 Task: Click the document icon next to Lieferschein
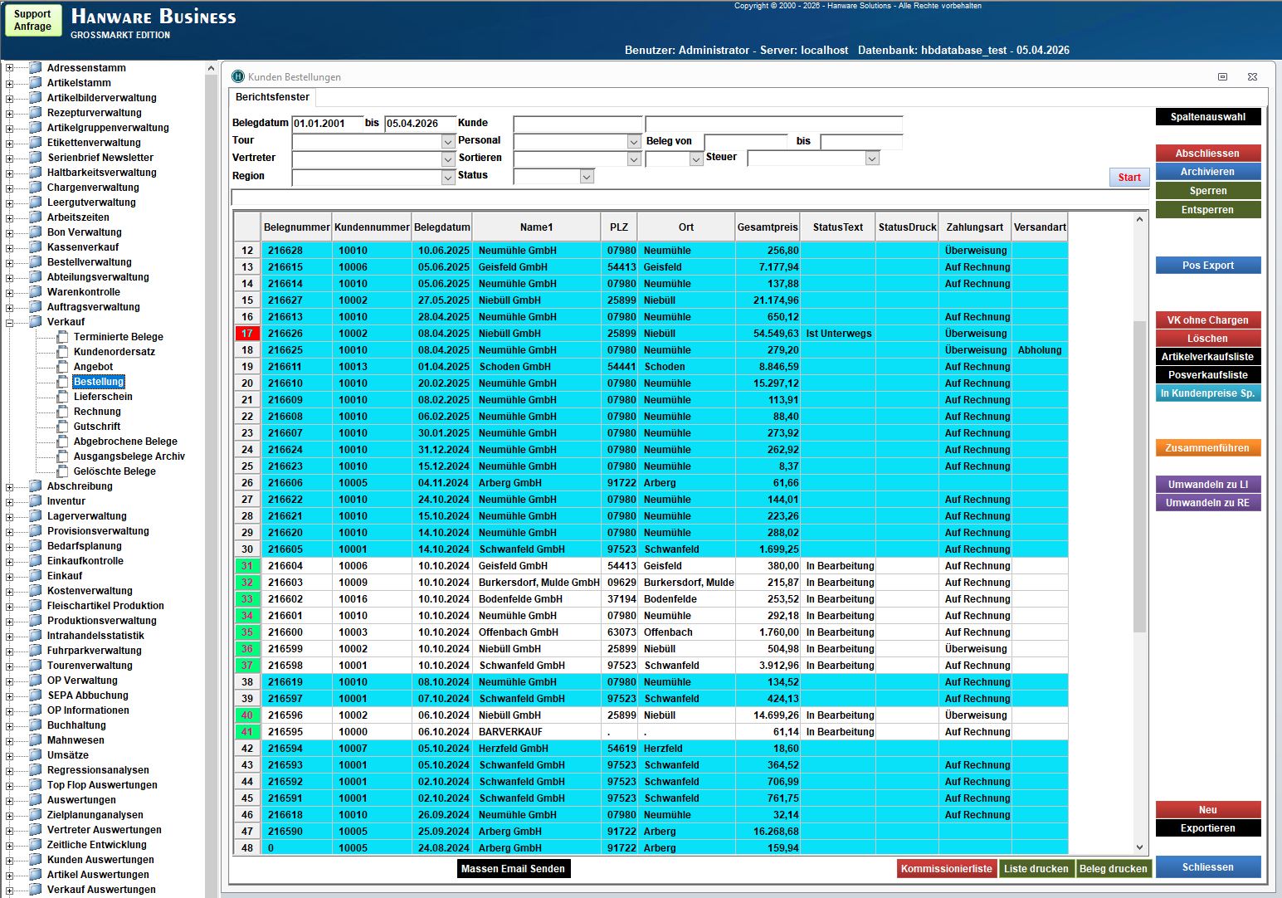(x=62, y=397)
